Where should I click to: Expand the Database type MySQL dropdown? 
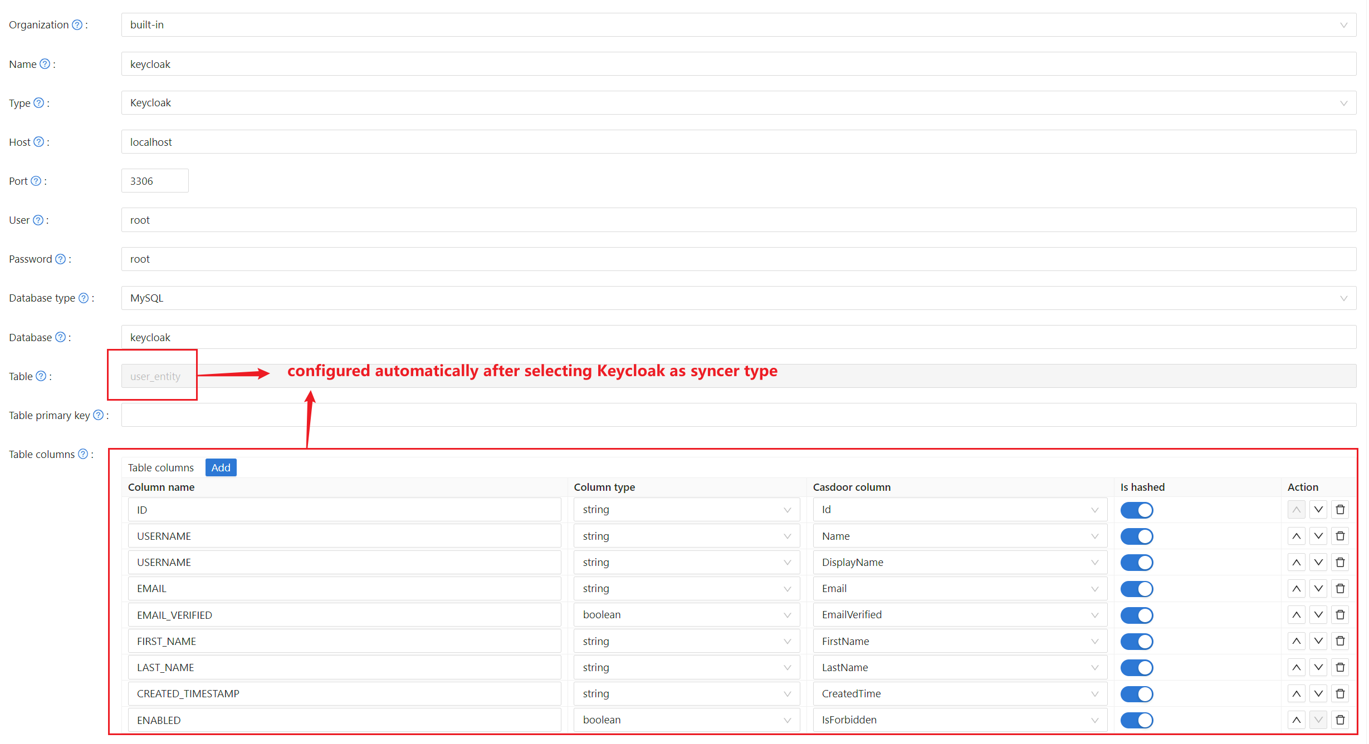[738, 298]
